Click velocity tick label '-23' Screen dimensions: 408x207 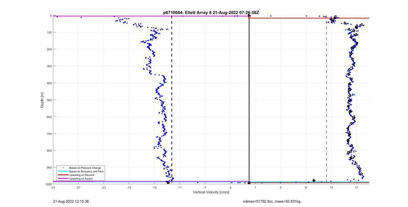click(x=103, y=188)
